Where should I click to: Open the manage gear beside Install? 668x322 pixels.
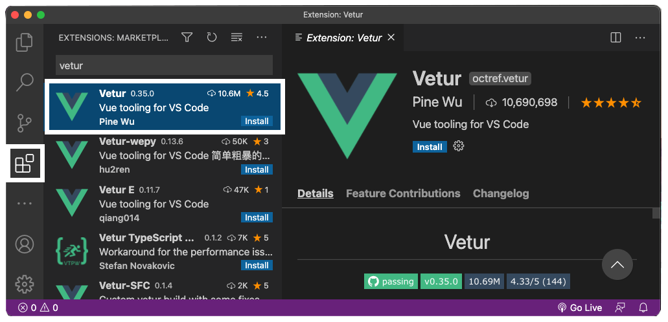458,147
